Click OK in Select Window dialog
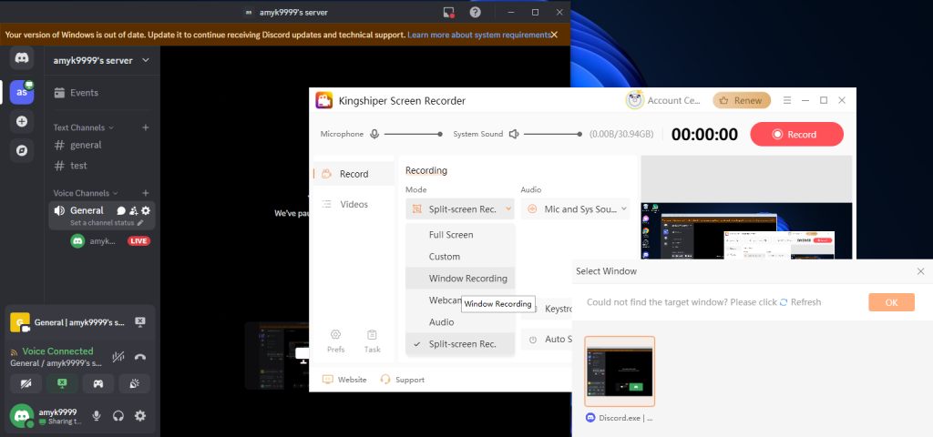This screenshot has width=933, height=437. pyautogui.click(x=890, y=302)
